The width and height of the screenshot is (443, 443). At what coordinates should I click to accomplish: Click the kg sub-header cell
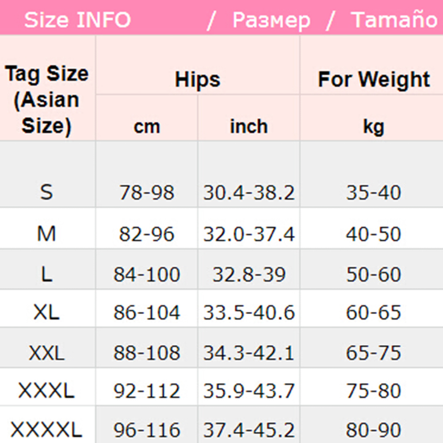[374, 126]
